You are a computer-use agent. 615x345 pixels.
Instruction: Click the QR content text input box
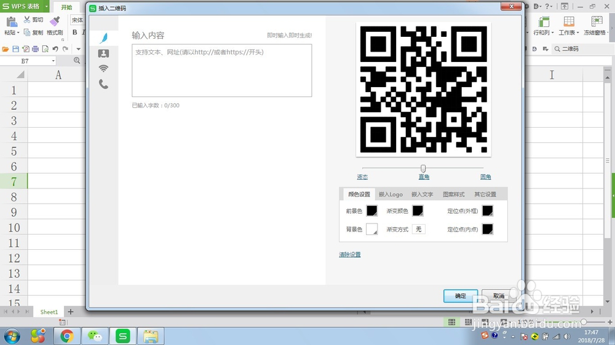(221, 71)
